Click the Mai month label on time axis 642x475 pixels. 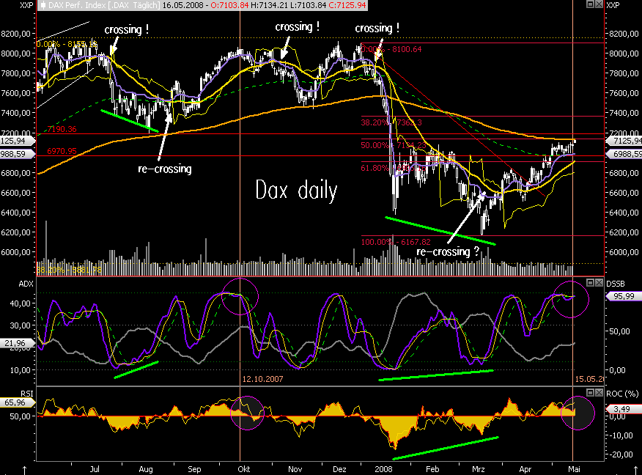click(x=574, y=469)
